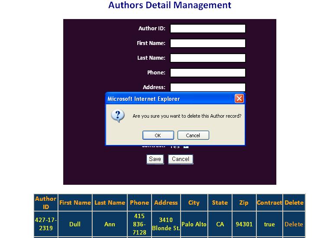Click the State column header
The height and width of the screenshot is (238, 327).
(220, 203)
